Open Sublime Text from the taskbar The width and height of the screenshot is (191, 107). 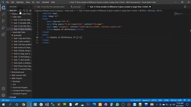pos(59,104)
